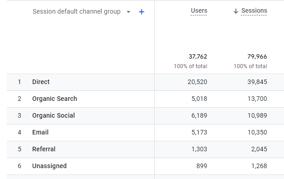Click Organic Social users value 6,189

coord(199,116)
